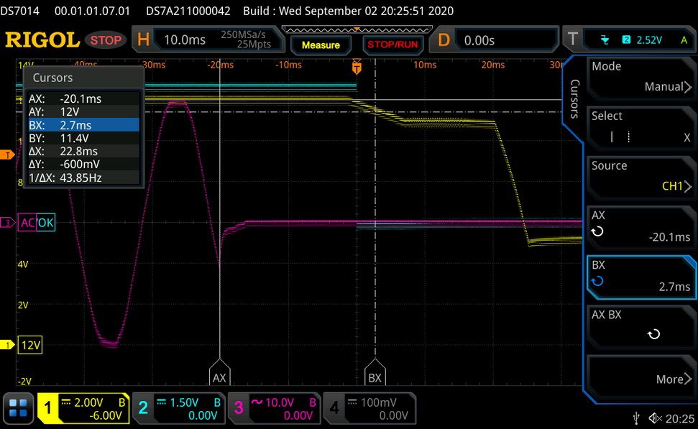This screenshot has width=698, height=429.
Task: Open the horizontal timebase 10.0ms setting
Action: [208, 40]
